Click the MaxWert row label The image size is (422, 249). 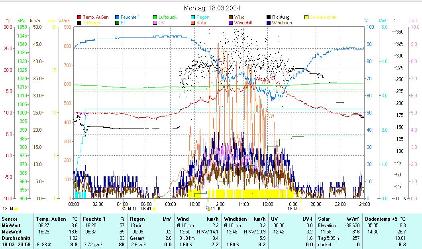pos(12,232)
